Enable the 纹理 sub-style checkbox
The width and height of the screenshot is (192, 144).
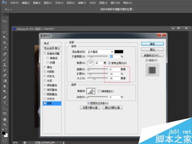click(x=48, y=62)
